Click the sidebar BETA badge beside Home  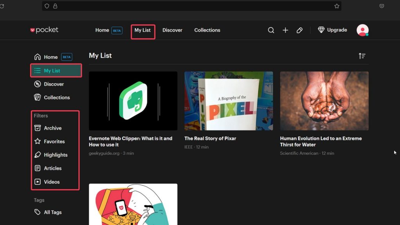pos(66,57)
